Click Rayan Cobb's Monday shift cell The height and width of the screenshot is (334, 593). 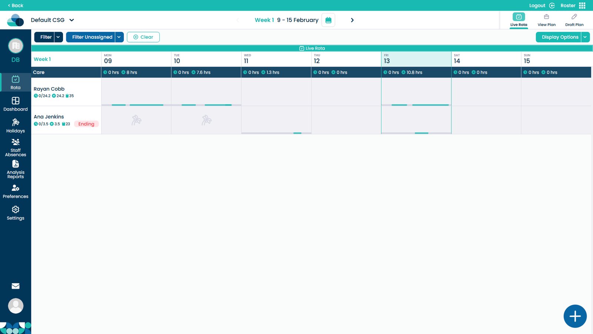click(136, 92)
